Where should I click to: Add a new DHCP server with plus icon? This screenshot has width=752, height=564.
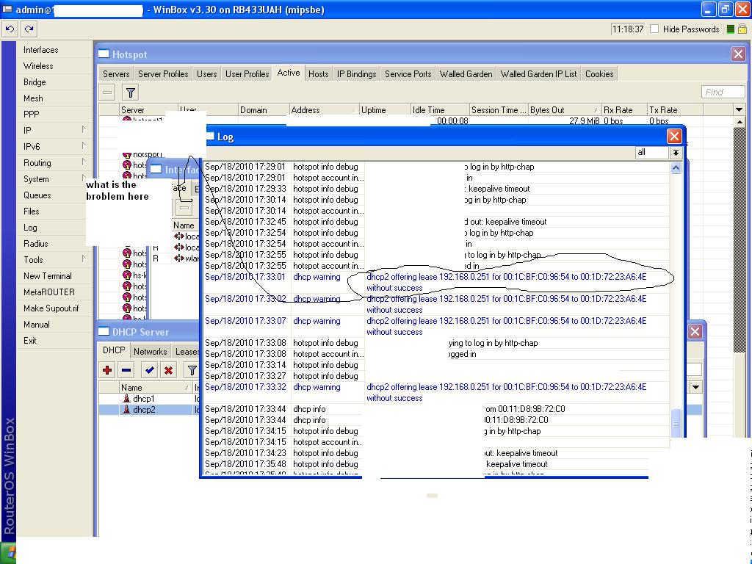pyautogui.click(x=107, y=370)
